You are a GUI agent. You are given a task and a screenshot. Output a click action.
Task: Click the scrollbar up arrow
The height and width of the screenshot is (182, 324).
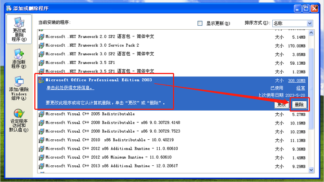[x=311, y=33]
